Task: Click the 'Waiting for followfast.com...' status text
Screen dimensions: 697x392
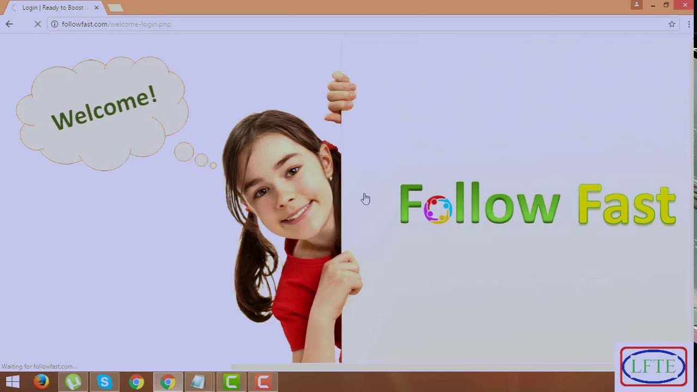Action: [x=39, y=366]
